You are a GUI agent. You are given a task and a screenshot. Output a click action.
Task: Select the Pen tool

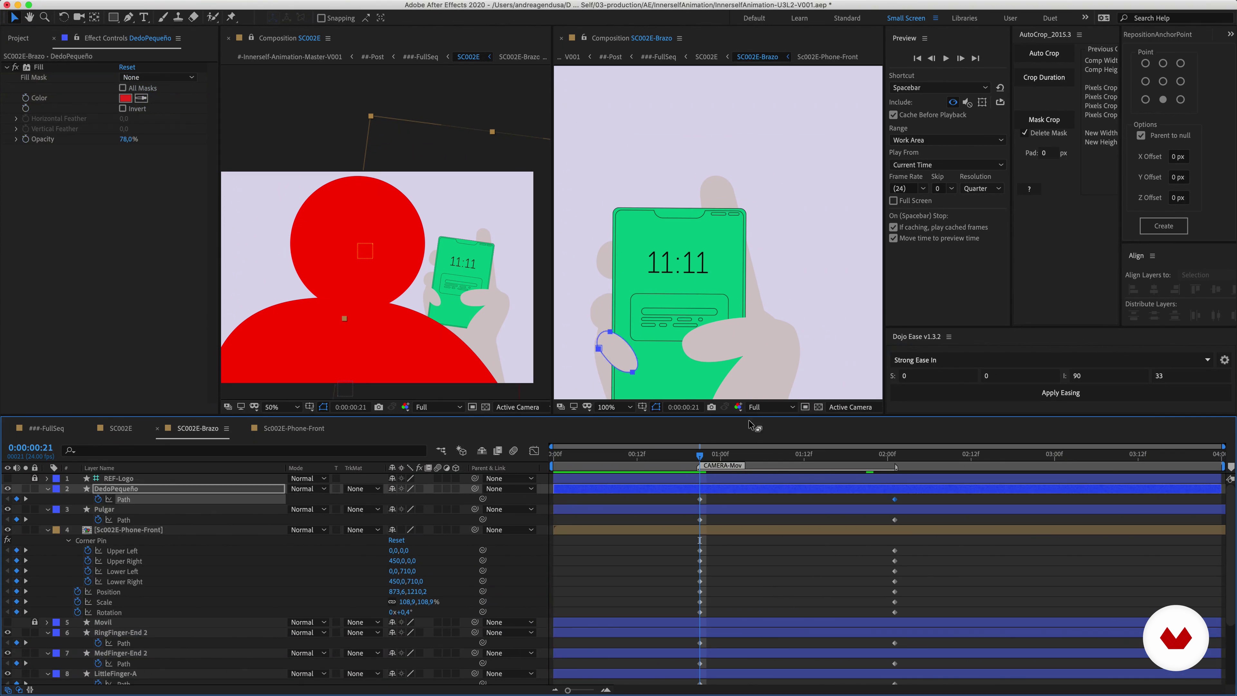coord(128,17)
